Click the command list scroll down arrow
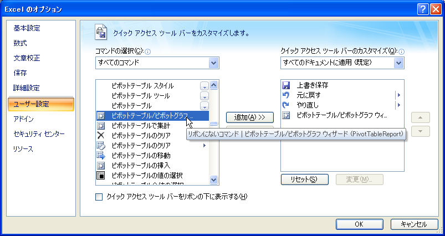This screenshot has height=236, width=445. (214, 179)
